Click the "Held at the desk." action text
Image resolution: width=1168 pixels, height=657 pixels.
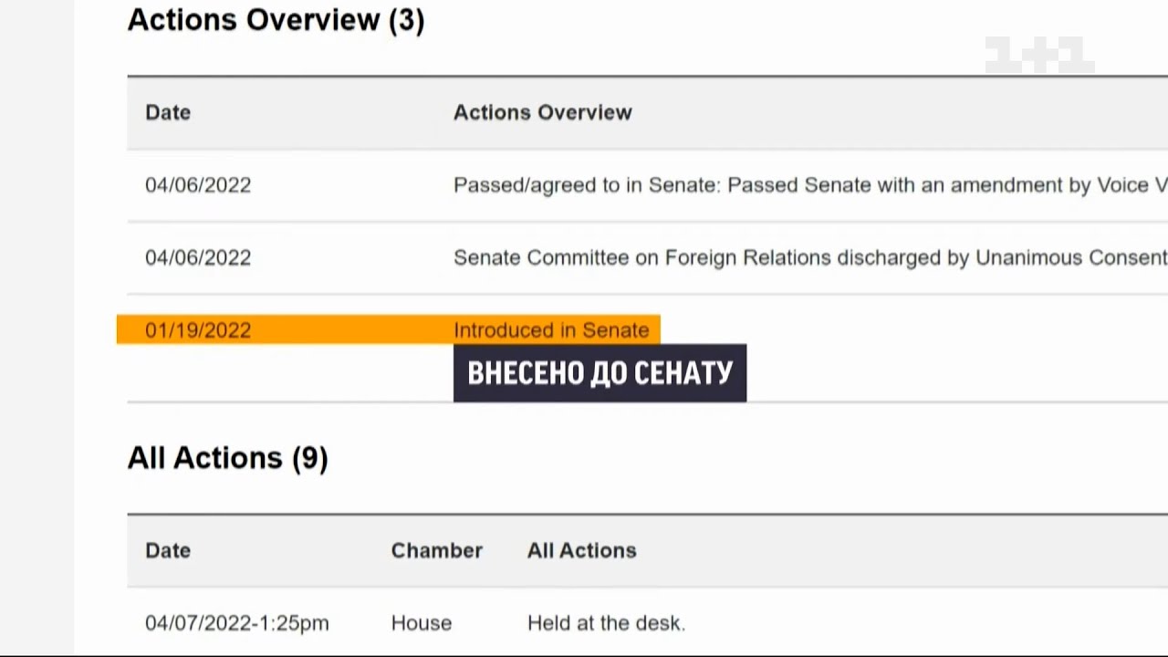(x=606, y=623)
